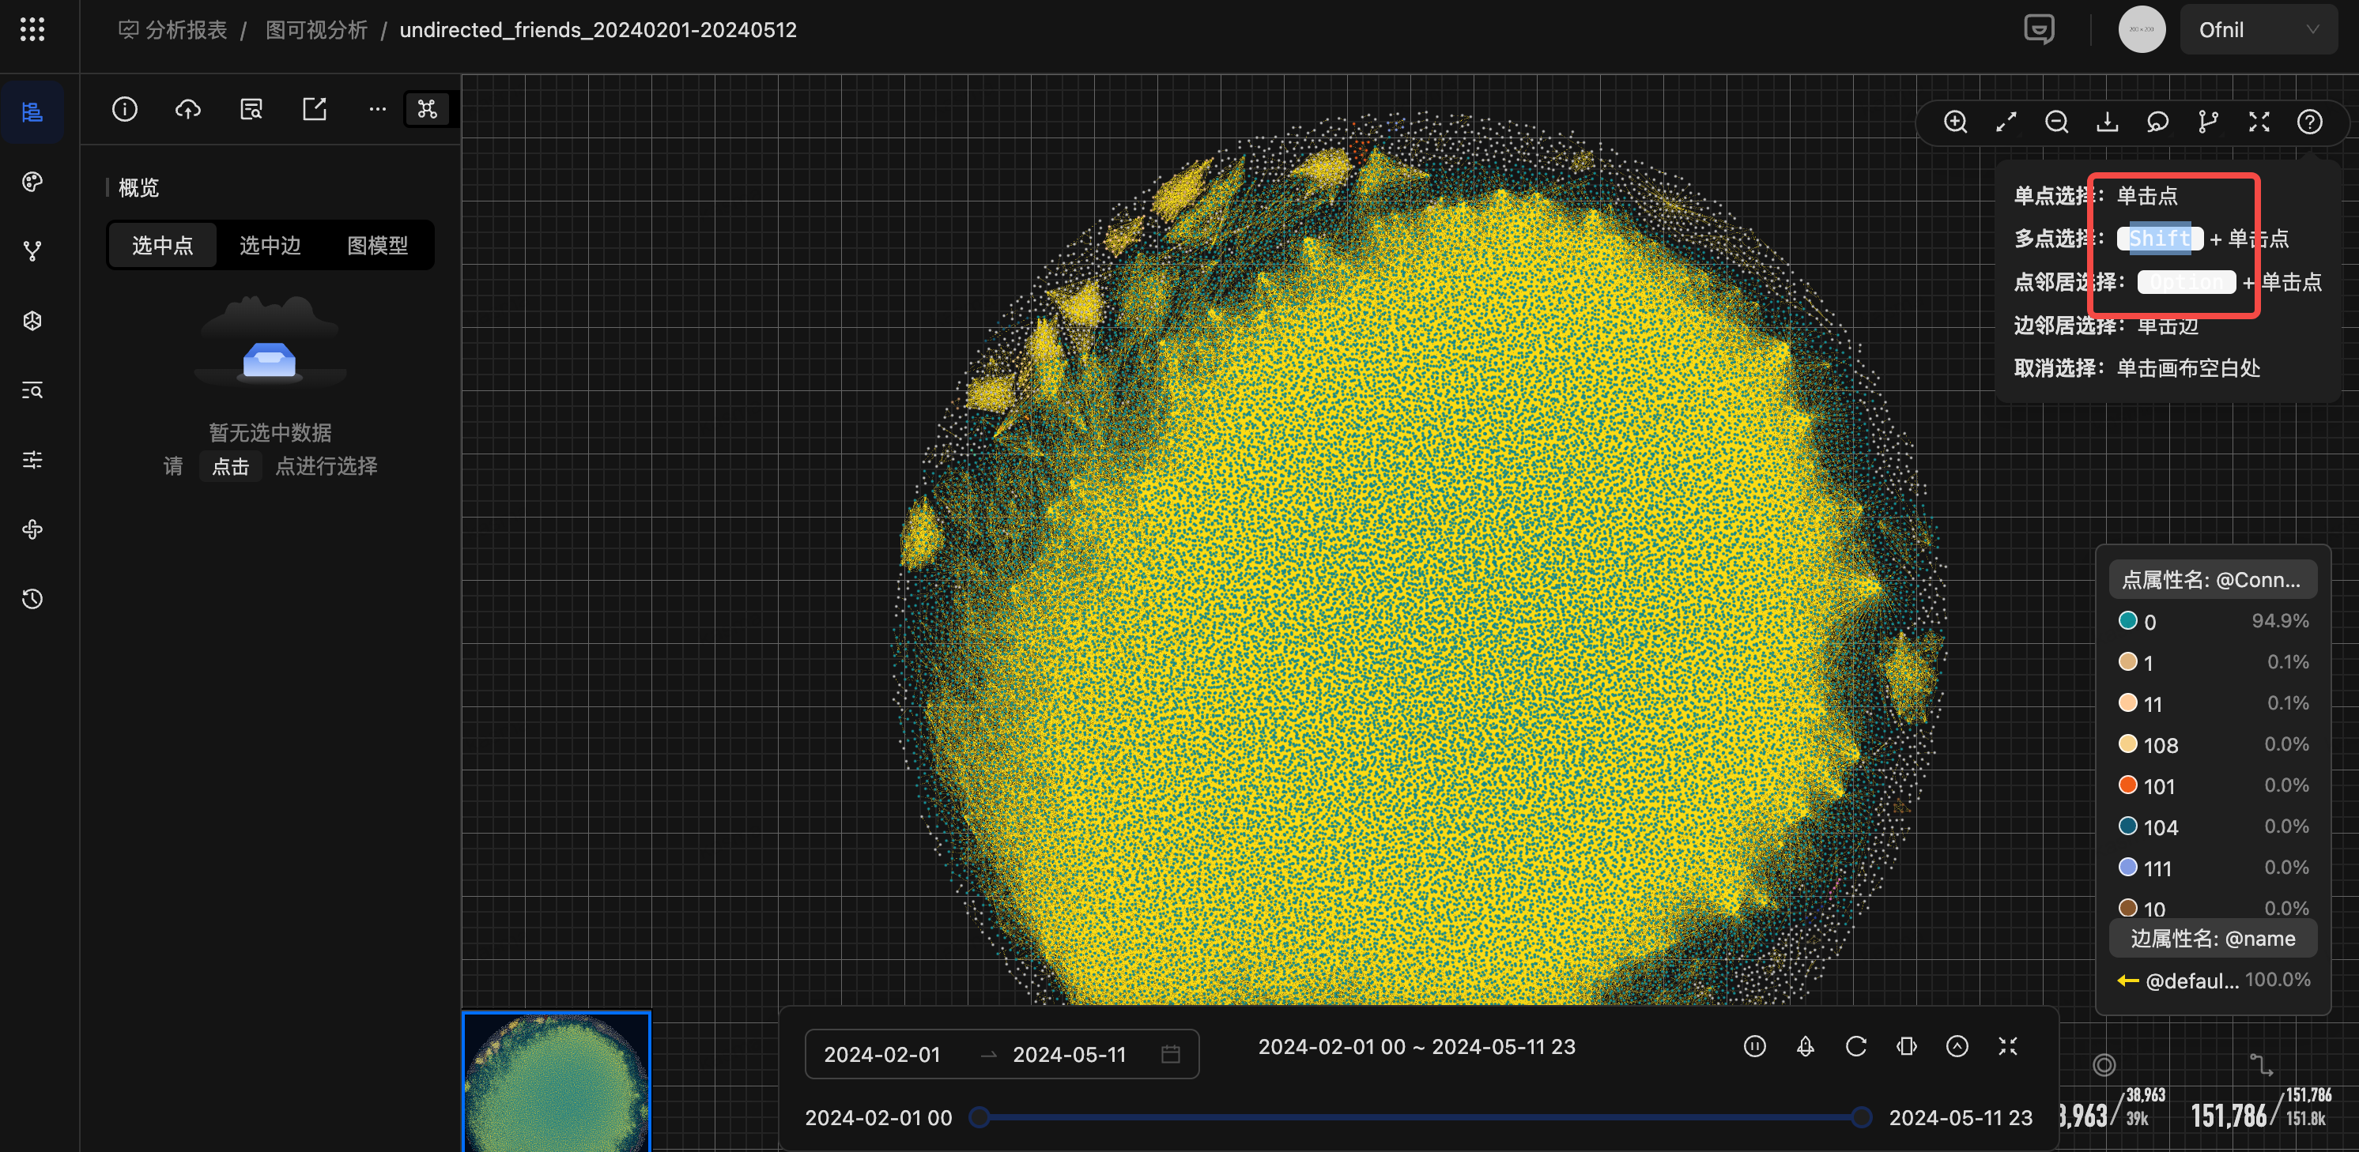Select legend entry 11
The width and height of the screenshot is (2359, 1152).
(2213, 704)
